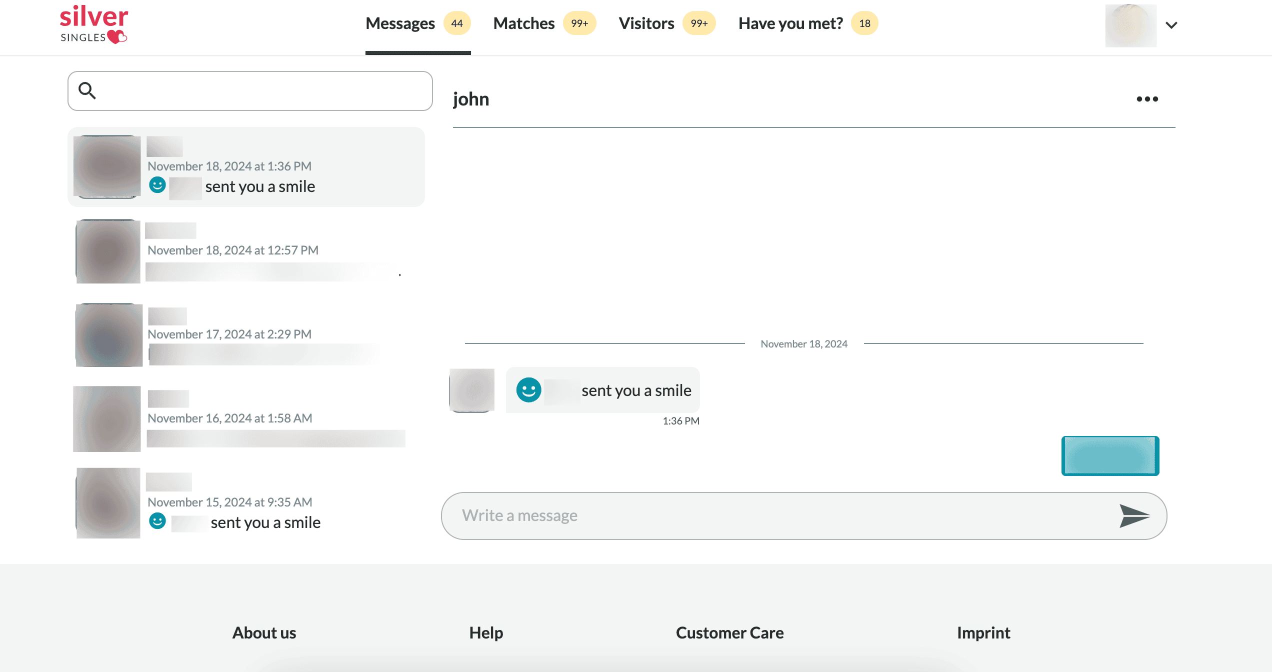Click the send message arrow icon
Screen dimensions: 1272x672
1134,515
